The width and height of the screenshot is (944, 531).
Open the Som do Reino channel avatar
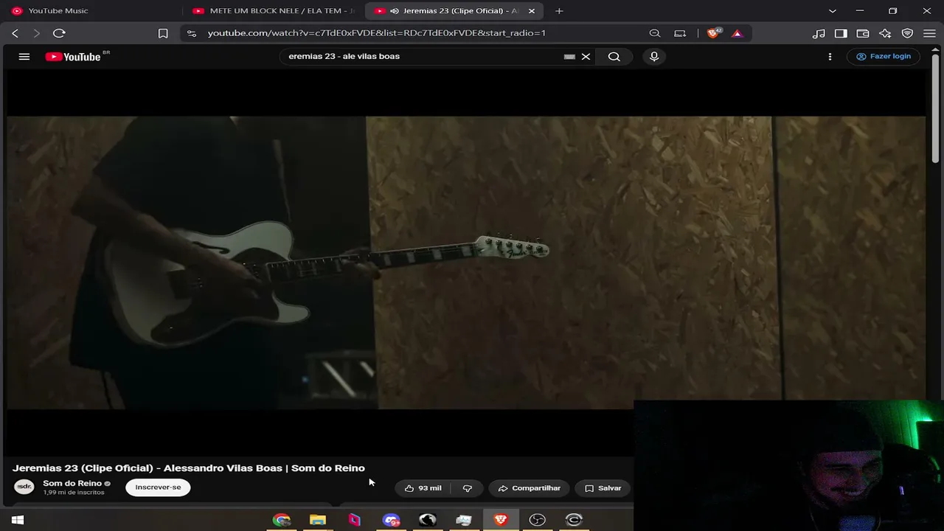24,487
